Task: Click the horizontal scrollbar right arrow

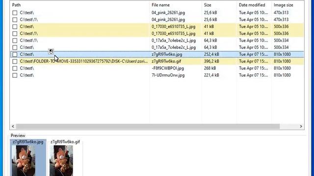Action: point(301,126)
